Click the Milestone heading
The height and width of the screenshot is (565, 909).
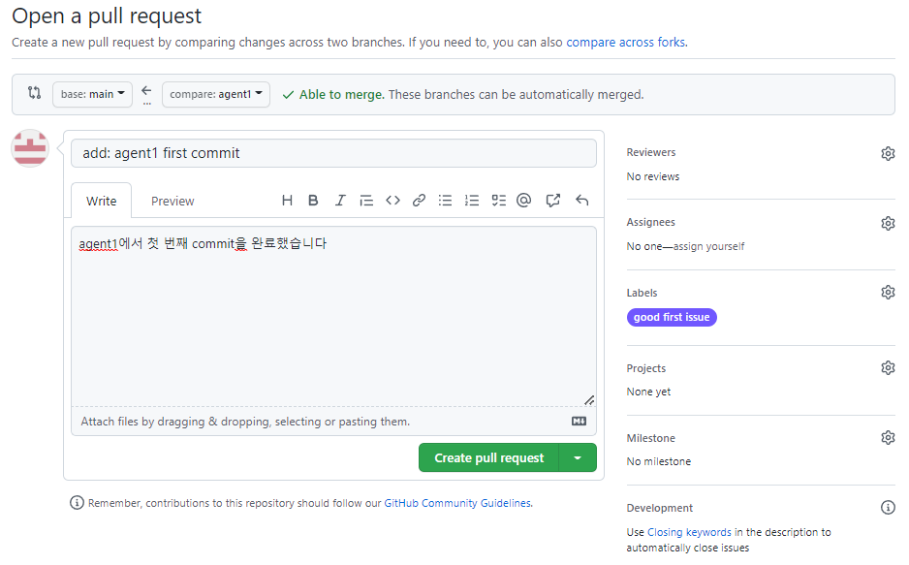click(x=650, y=438)
